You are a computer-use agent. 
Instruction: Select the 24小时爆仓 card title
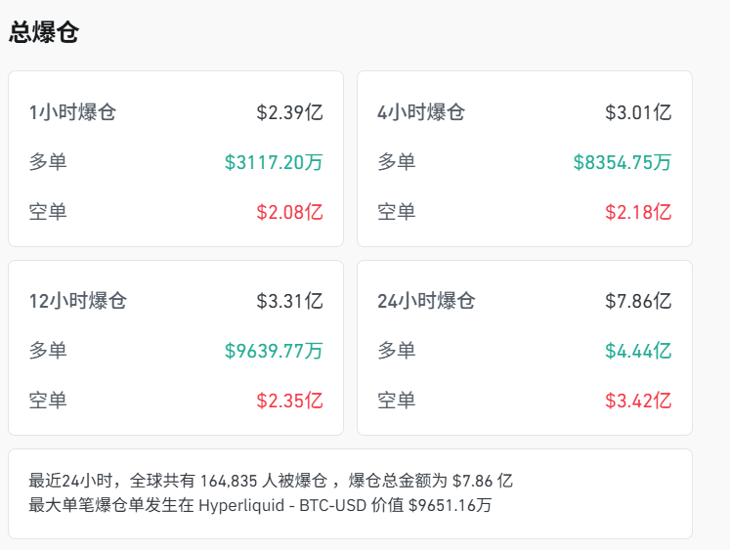coord(426,301)
